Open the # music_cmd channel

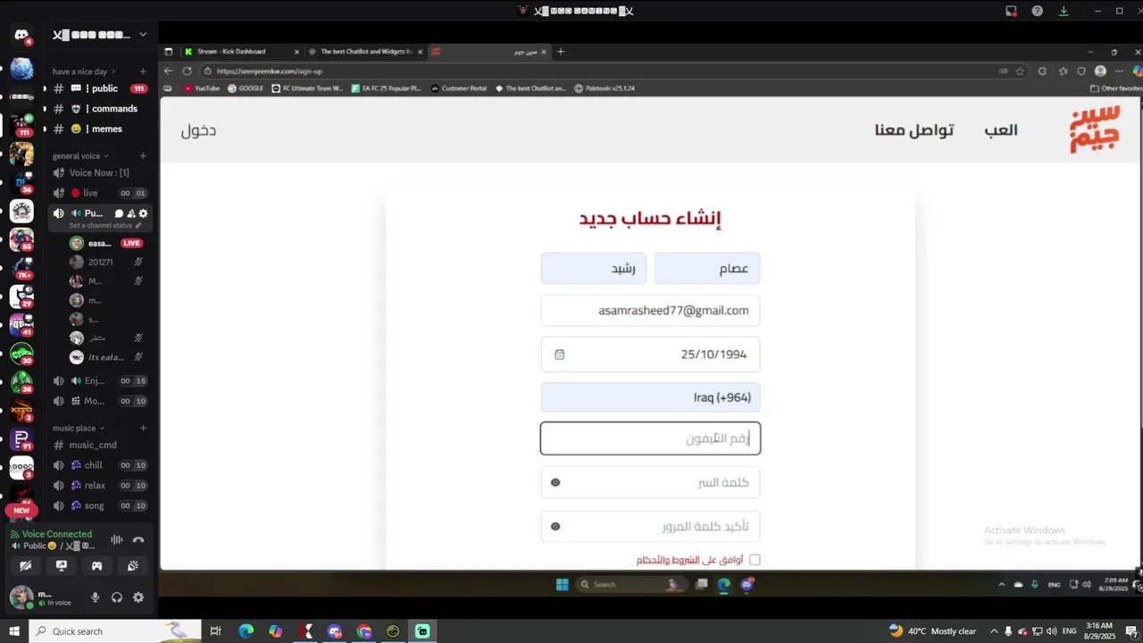[x=98, y=445]
